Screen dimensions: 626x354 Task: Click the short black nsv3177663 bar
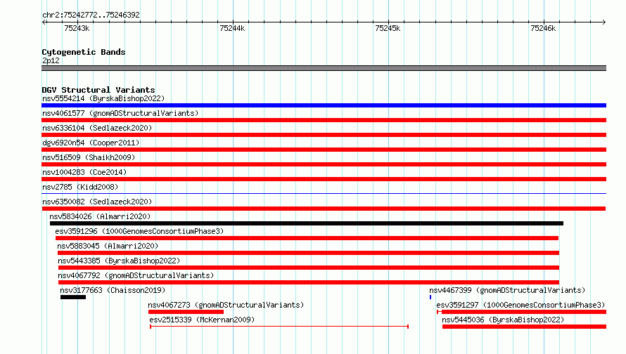[73, 297]
